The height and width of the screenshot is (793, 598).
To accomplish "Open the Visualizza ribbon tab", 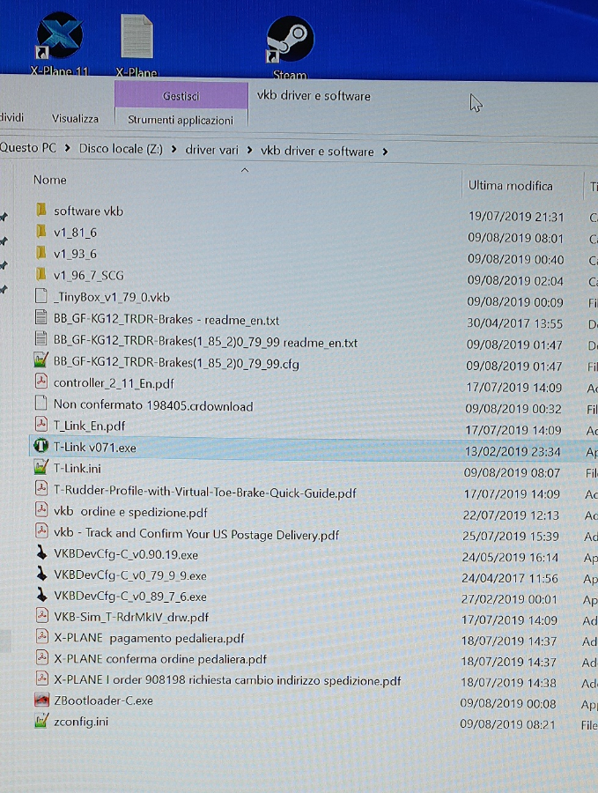I will (x=75, y=118).
